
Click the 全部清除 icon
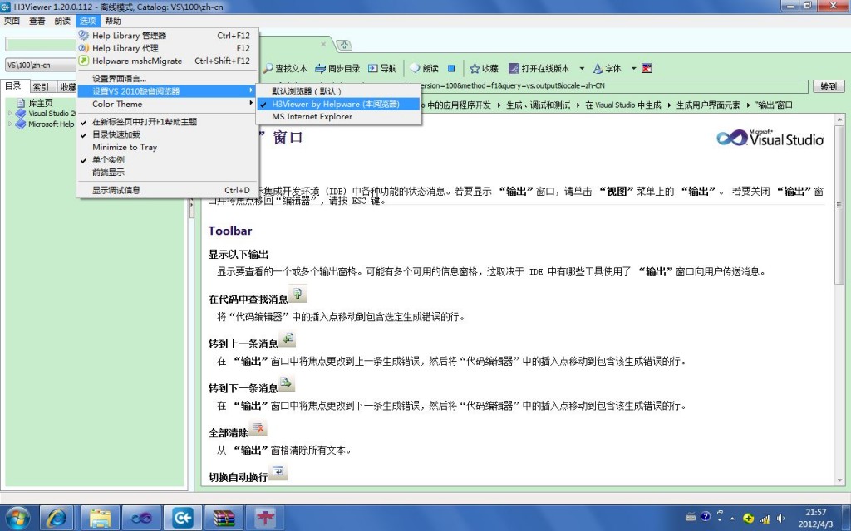258,428
